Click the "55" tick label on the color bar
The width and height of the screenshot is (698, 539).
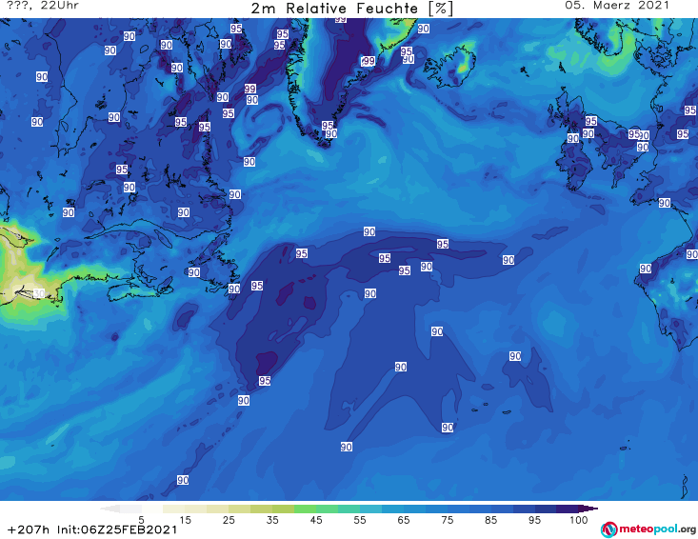(x=360, y=520)
